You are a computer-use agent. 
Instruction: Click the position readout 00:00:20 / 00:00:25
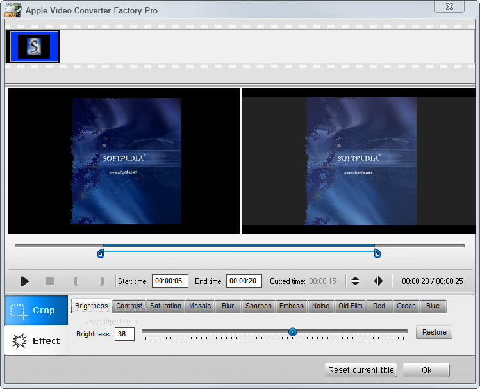pos(432,281)
